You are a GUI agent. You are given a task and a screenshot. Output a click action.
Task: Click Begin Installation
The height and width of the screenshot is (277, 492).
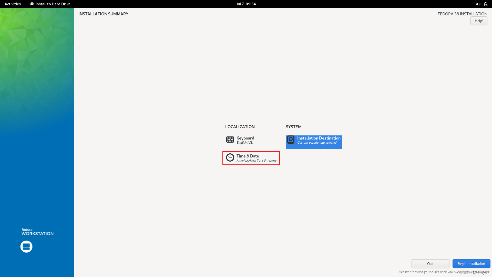(x=471, y=264)
